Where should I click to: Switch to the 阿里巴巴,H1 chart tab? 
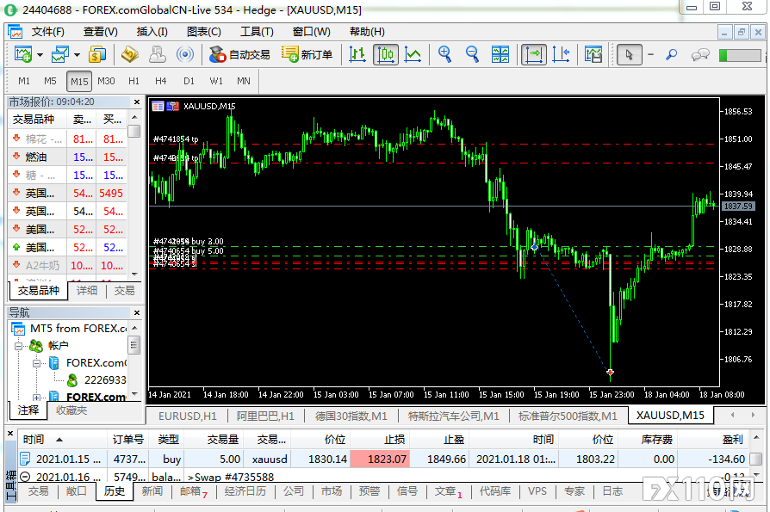point(265,416)
